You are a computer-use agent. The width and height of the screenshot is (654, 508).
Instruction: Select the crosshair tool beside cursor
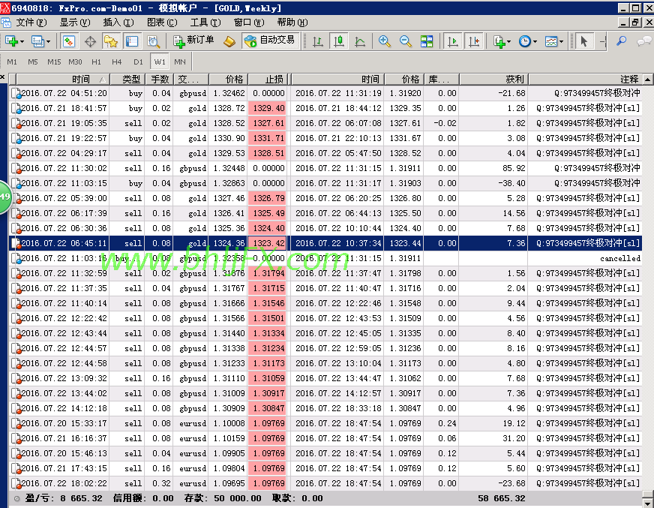pyautogui.click(x=602, y=41)
